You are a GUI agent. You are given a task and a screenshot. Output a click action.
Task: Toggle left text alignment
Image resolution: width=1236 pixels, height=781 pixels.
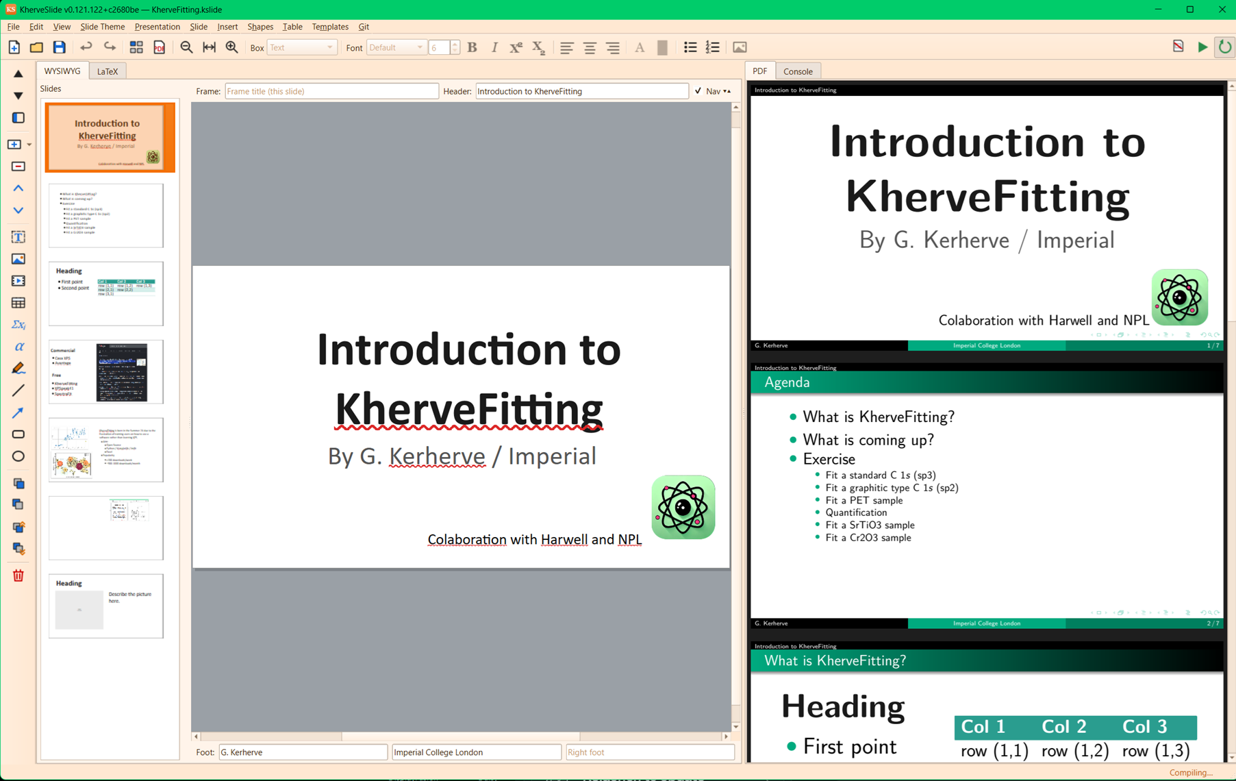click(566, 47)
